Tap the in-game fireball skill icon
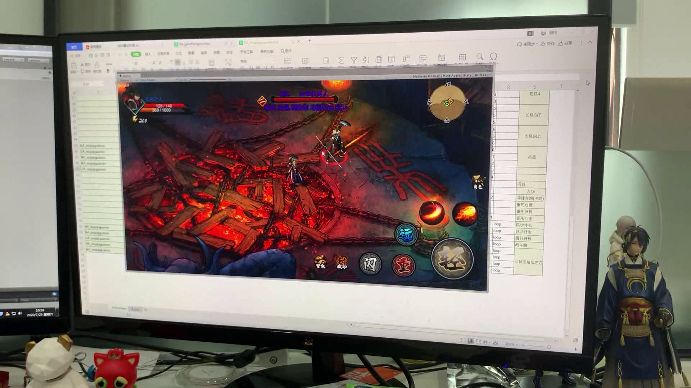Viewport: 691px width, 388px height. (465, 214)
